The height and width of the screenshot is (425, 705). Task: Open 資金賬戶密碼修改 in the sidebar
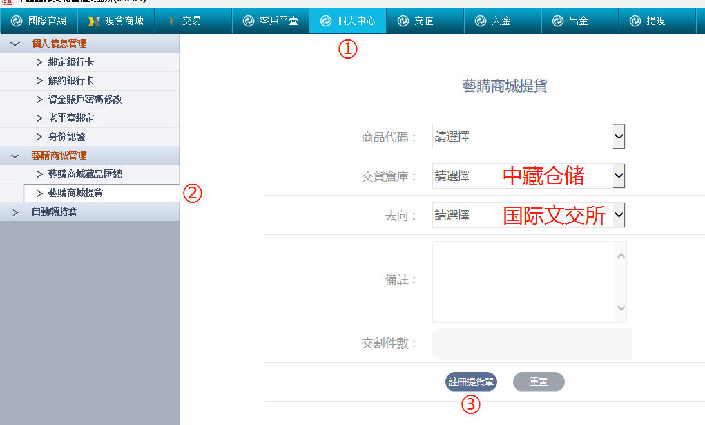click(x=84, y=100)
